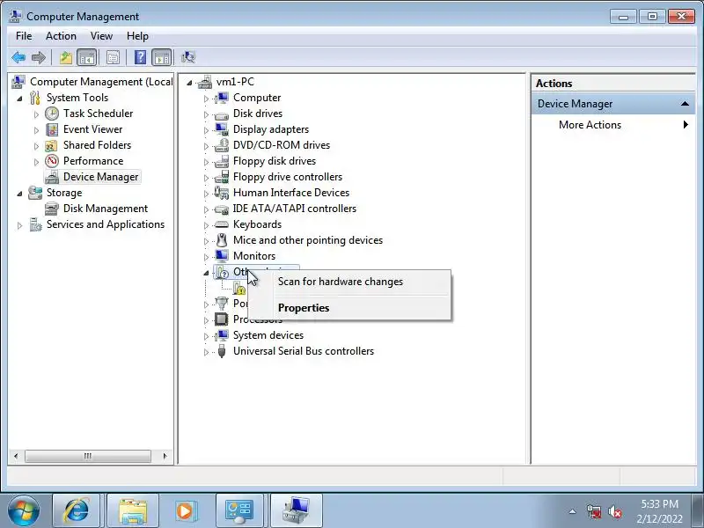
Task: Open Windows Explorer folder from taskbar
Action: pyautogui.click(x=133, y=510)
